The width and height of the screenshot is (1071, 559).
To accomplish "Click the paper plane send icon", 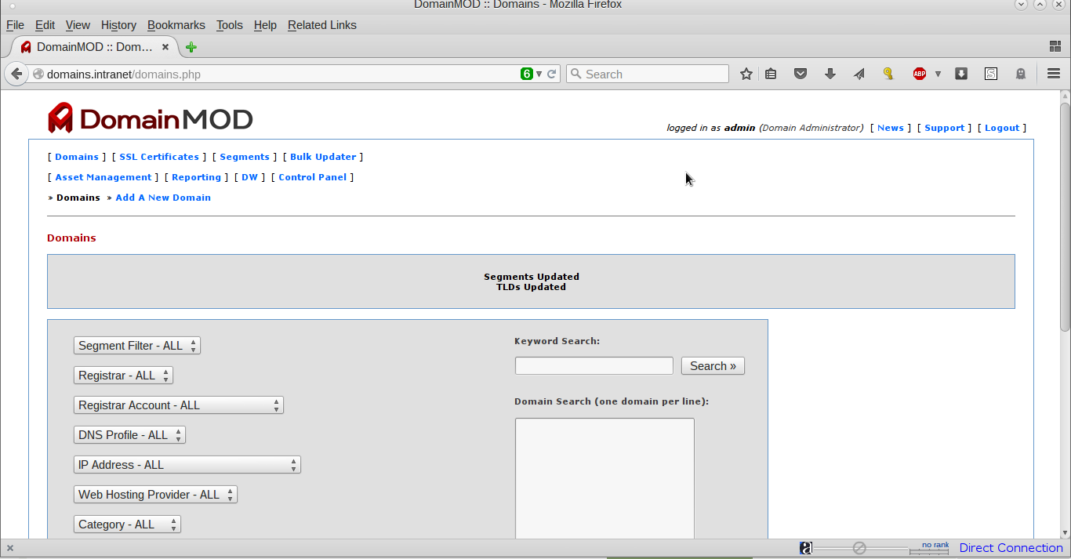I will (859, 74).
